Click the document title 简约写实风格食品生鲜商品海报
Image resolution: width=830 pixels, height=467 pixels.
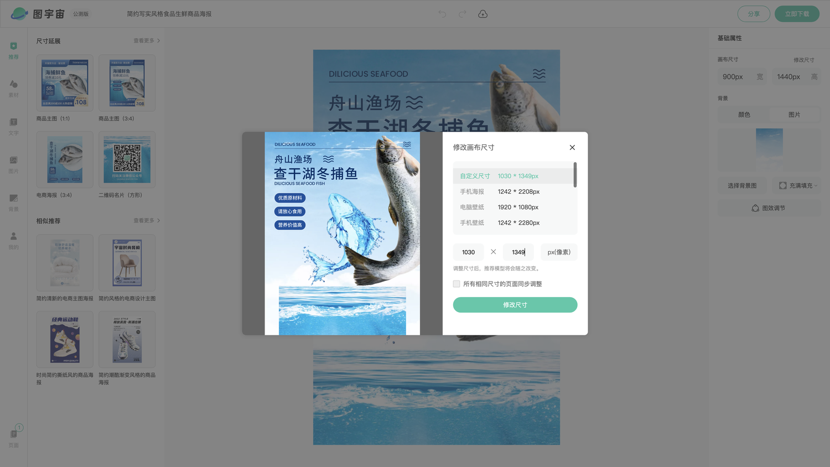click(x=169, y=14)
